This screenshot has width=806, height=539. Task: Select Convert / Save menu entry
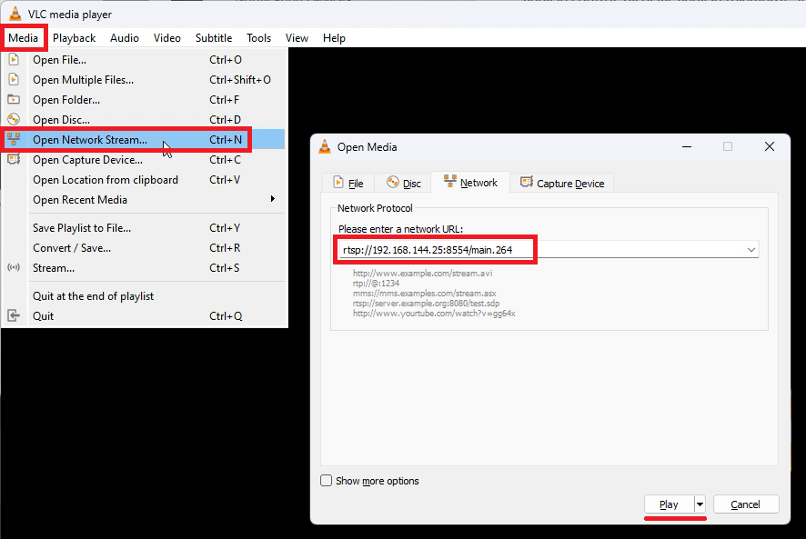pyautogui.click(x=72, y=248)
